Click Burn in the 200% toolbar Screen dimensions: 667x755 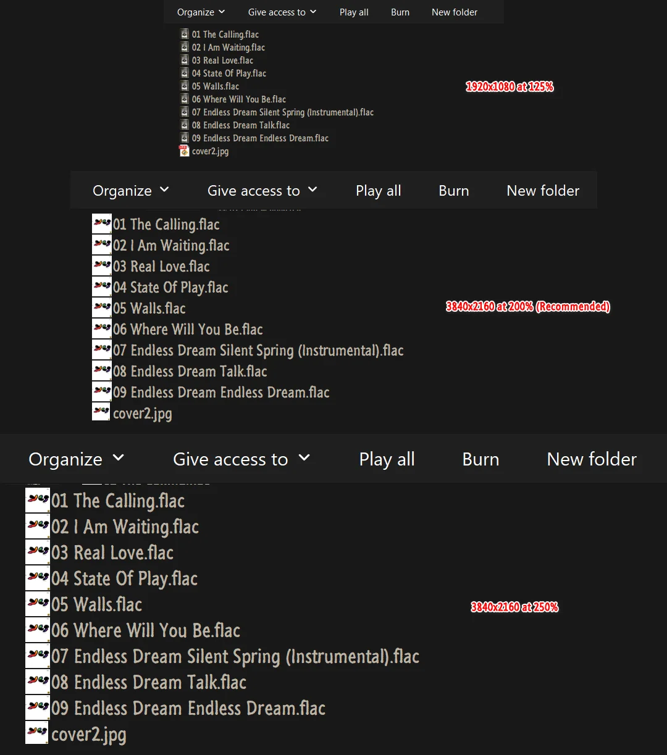pos(454,191)
